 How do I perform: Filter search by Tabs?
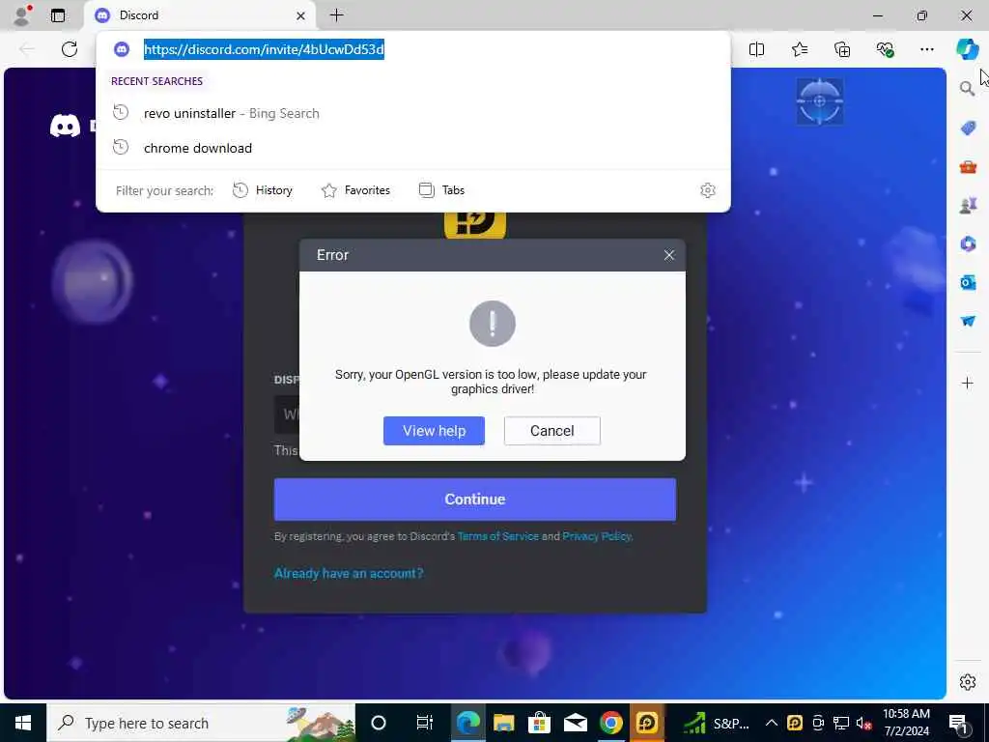441,190
